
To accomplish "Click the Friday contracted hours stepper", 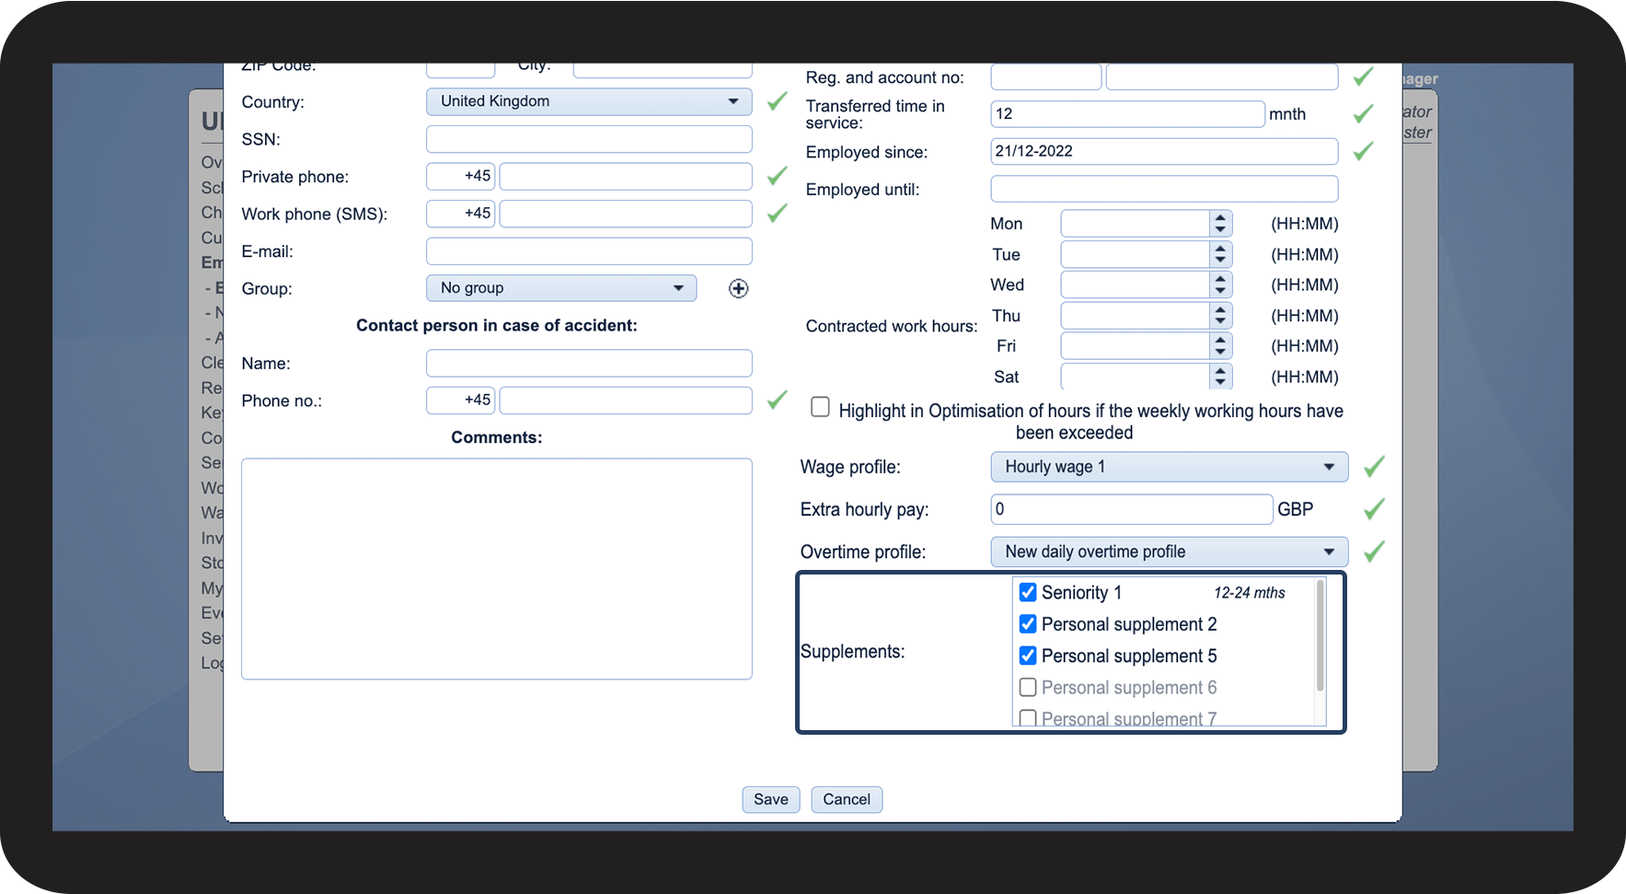I will click(x=1220, y=346).
